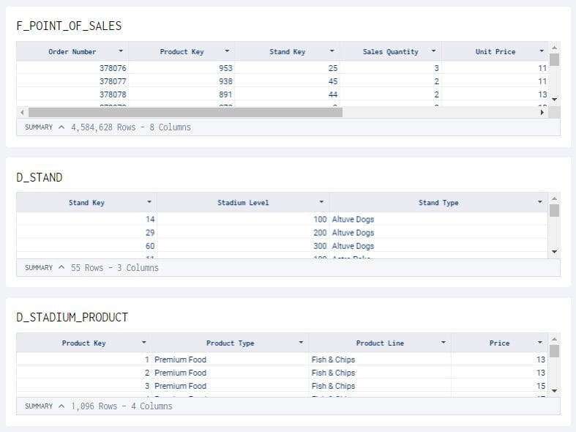Click the vertical scrollbar thumb in D_STADIUM_PRODUCT

click(554, 351)
